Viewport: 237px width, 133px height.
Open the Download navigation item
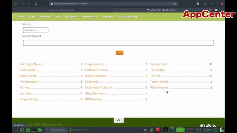[44, 17]
